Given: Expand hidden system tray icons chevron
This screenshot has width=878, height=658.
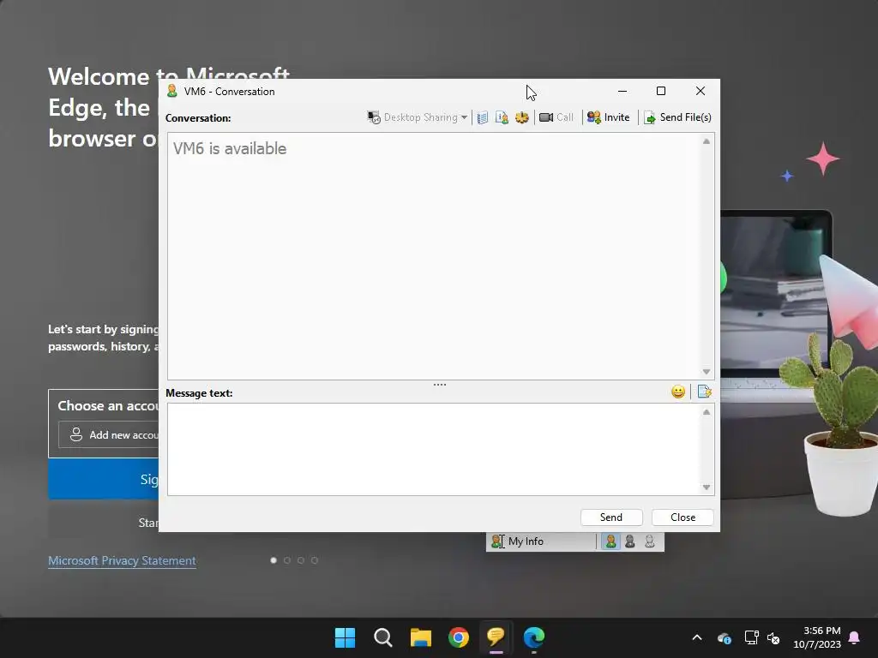Looking at the screenshot, I should click(697, 637).
